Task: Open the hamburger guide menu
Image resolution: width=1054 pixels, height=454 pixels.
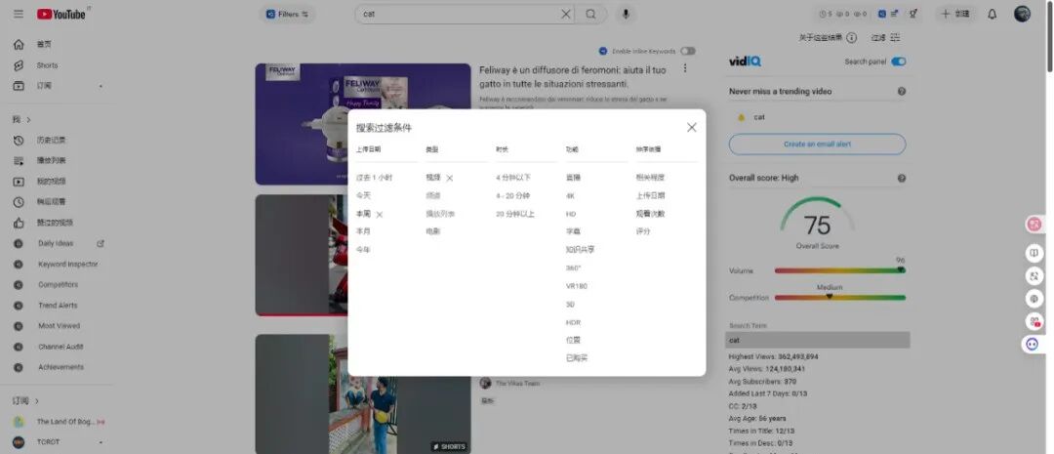Action: tap(18, 14)
